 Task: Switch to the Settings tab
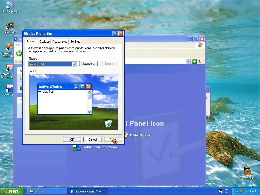pyautogui.click(x=75, y=42)
